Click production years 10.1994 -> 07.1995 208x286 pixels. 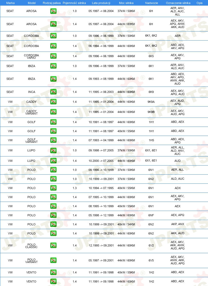[x=101, y=188]
